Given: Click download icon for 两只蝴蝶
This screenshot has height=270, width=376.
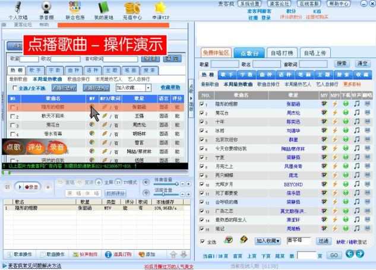Looking at the screenshot, I should 346,175.
